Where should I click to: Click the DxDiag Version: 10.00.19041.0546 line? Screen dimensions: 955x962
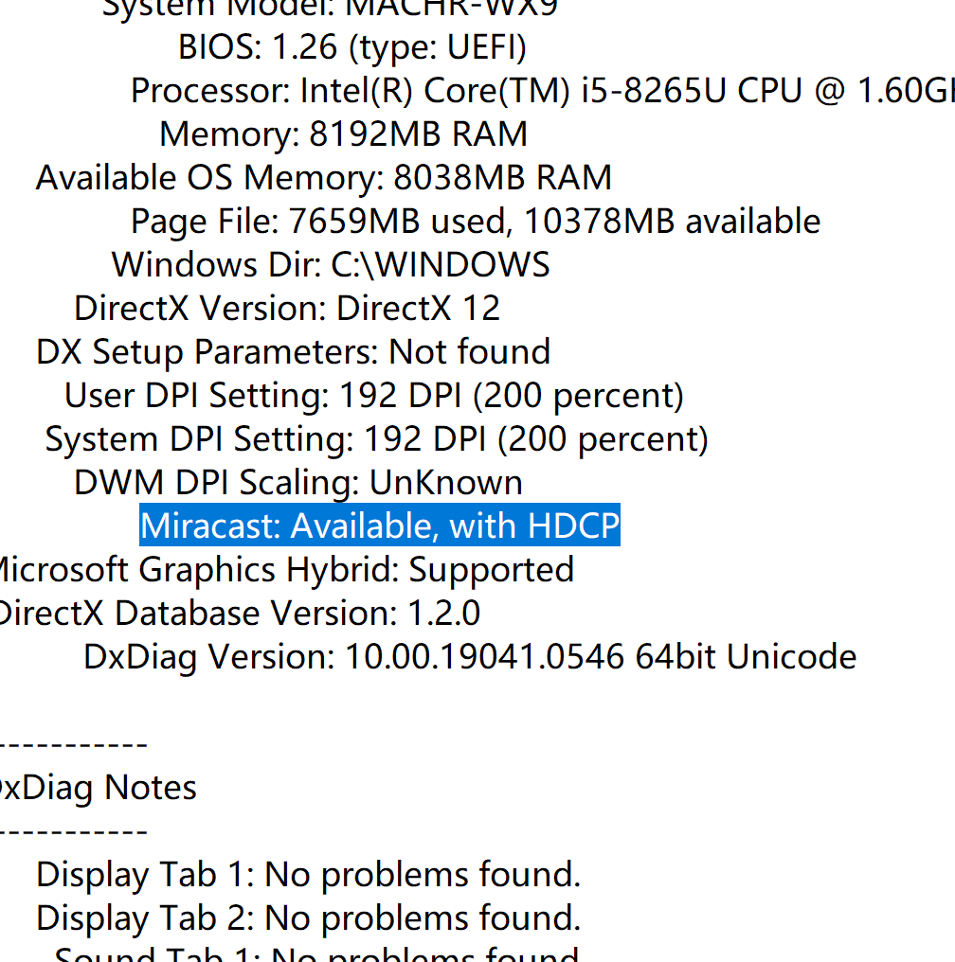click(x=470, y=657)
